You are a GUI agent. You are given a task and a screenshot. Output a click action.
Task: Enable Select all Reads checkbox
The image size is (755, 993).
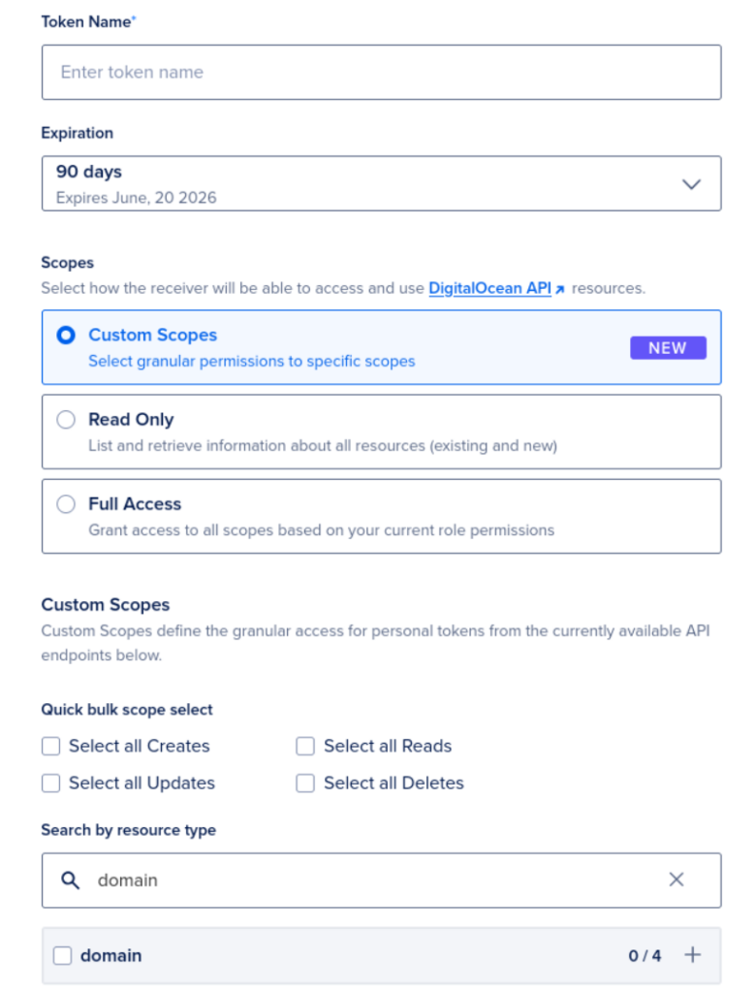coord(305,747)
